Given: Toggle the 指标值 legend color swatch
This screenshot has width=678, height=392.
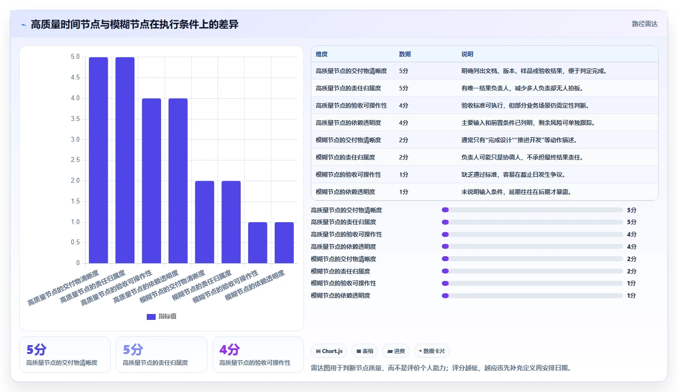Looking at the screenshot, I should click(151, 316).
